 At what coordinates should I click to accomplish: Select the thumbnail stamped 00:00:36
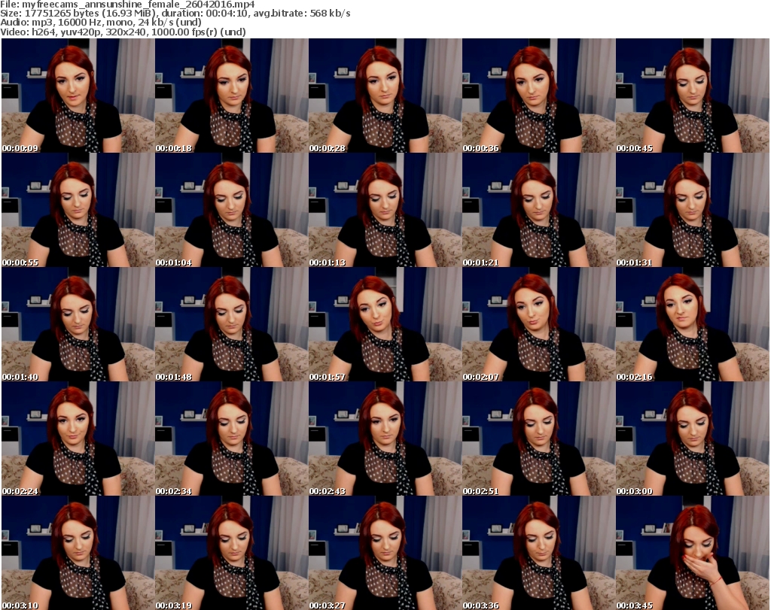click(x=538, y=96)
